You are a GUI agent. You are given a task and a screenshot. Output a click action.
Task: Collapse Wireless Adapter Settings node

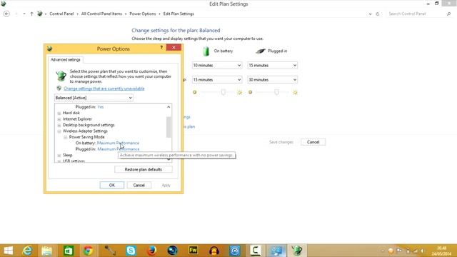click(59, 131)
